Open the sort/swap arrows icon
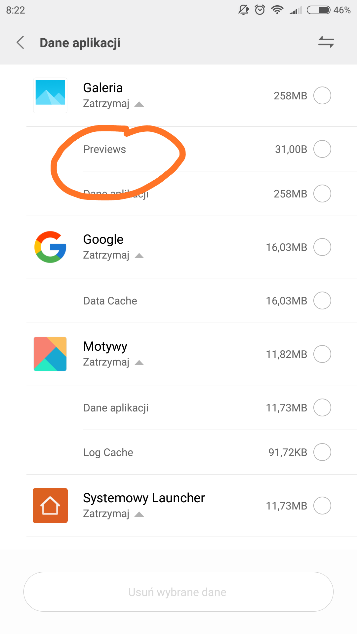The width and height of the screenshot is (357, 634). point(326,42)
